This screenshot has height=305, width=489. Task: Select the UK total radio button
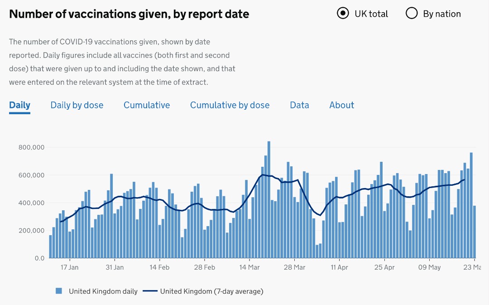pos(343,14)
